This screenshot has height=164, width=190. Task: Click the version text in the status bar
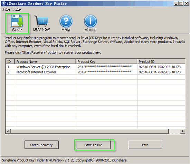click(65, 160)
